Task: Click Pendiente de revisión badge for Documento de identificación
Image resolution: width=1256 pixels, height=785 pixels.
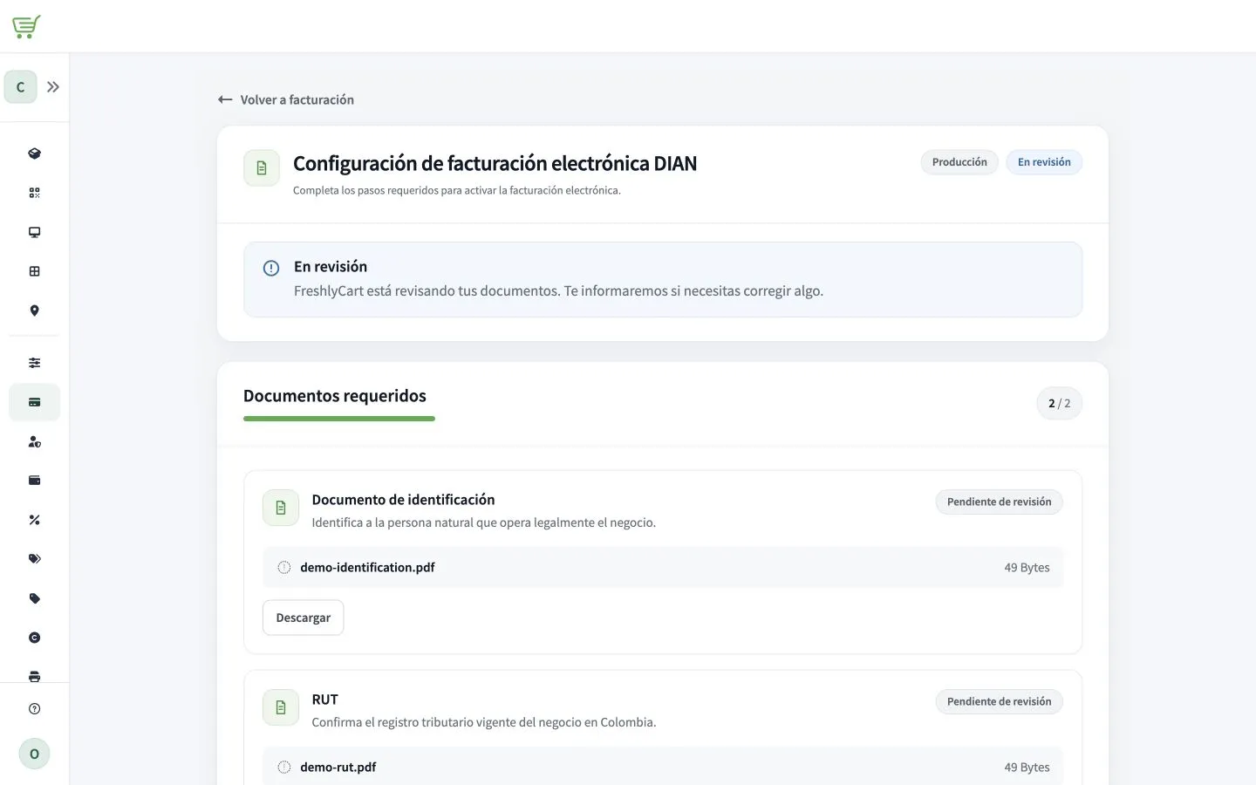Action: [x=1000, y=502]
